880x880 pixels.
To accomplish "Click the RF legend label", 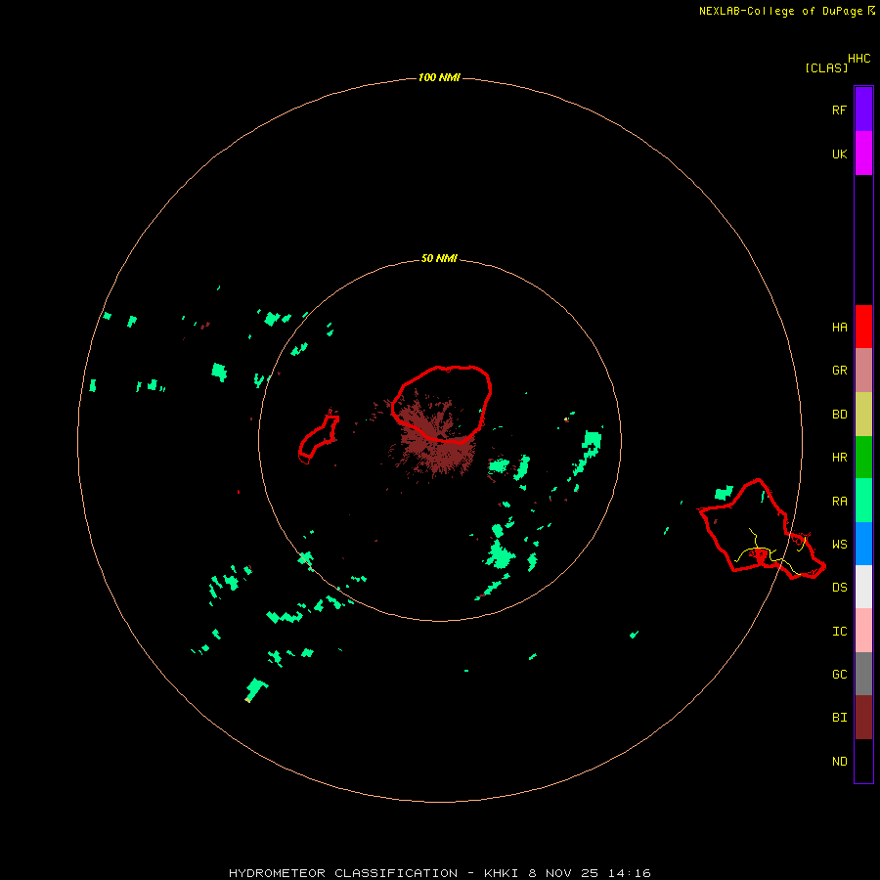I will tap(839, 110).
